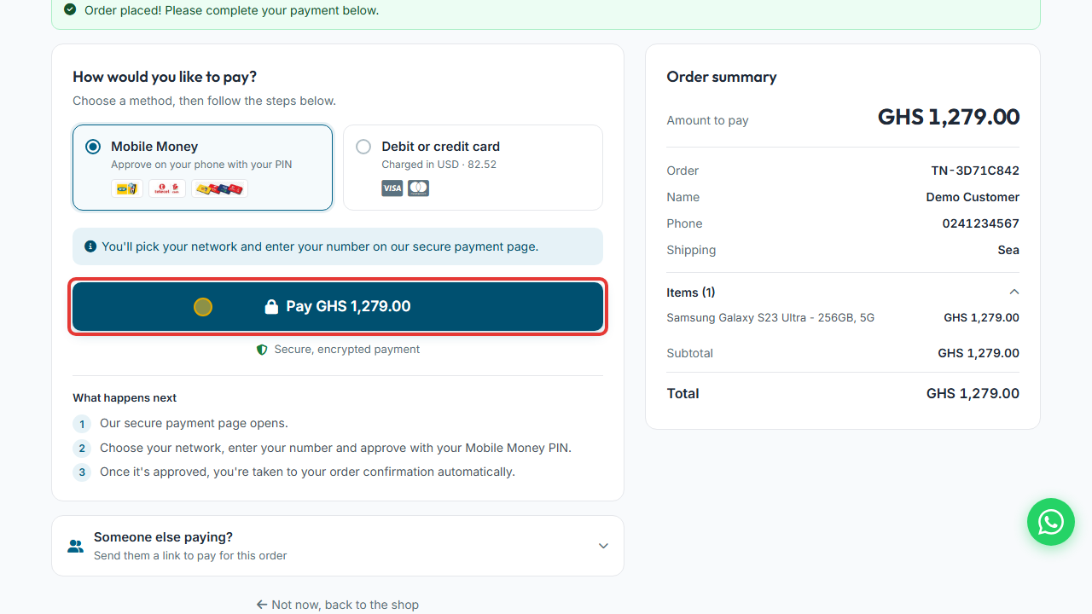The width and height of the screenshot is (1092, 614).
Task: Click the Order summary heading
Action: click(x=722, y=77)
